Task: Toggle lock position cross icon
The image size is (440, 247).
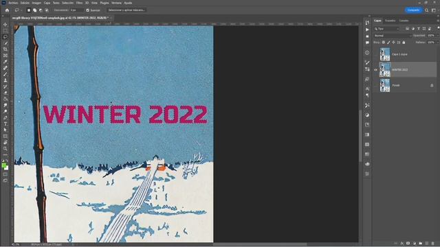Action: (x=393, y=43)
